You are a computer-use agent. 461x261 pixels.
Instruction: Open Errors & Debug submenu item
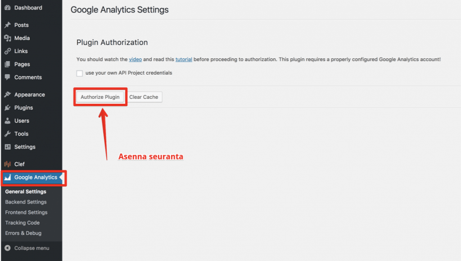pyautogui.click(x=23, y=233)
